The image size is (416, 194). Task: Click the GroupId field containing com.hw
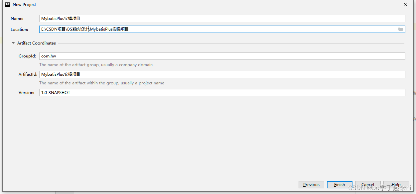tap(222, 56)
